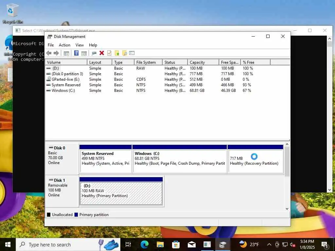Image resolution: width=335 pixels, height=251 pixels.
Task: Select the 717 MB Recovery Partition block
Action: [x=256, y=159]
